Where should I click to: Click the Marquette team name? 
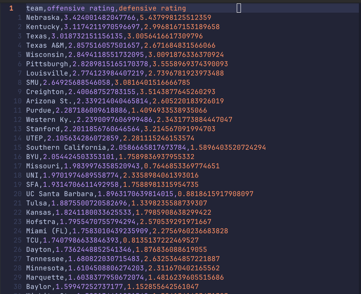tap(45, 278)
